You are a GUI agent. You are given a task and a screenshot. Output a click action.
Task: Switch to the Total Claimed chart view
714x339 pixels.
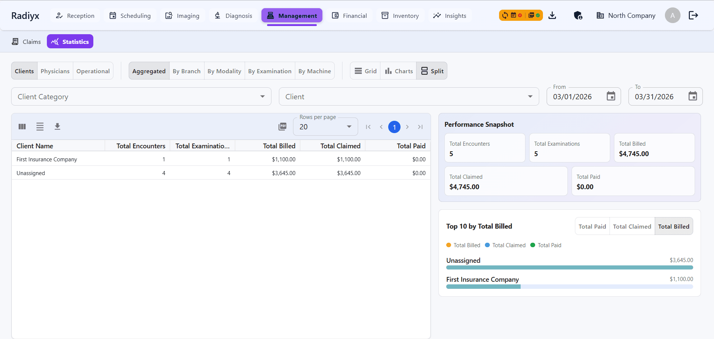632,226
